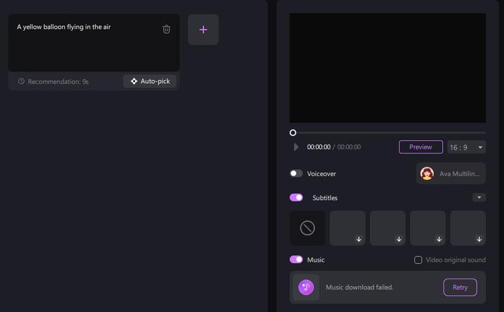
Task: Open the 16:9 aspect ratio dropdown
Action: coord(467,147)
